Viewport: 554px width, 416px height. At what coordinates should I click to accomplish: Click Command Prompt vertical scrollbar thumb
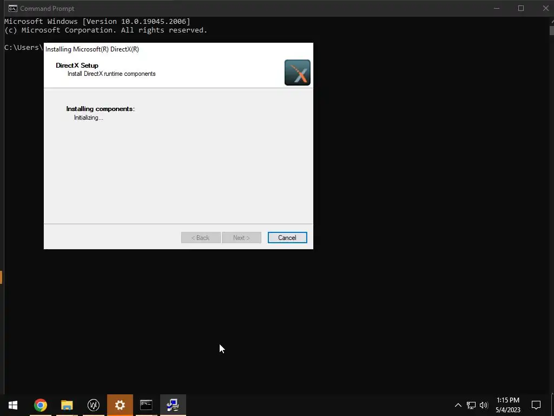[x=552, y=30]
